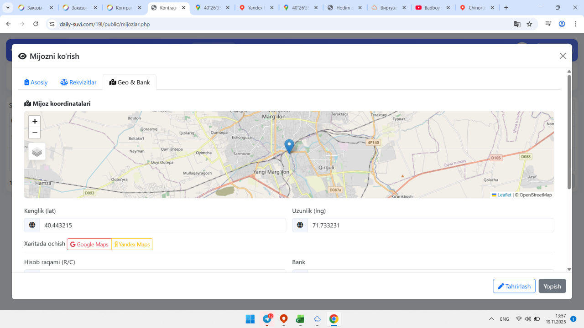Click the blue location marker pin
This screenshot has height=328, width=584.
pyautogui.click(x=289, y=146)
